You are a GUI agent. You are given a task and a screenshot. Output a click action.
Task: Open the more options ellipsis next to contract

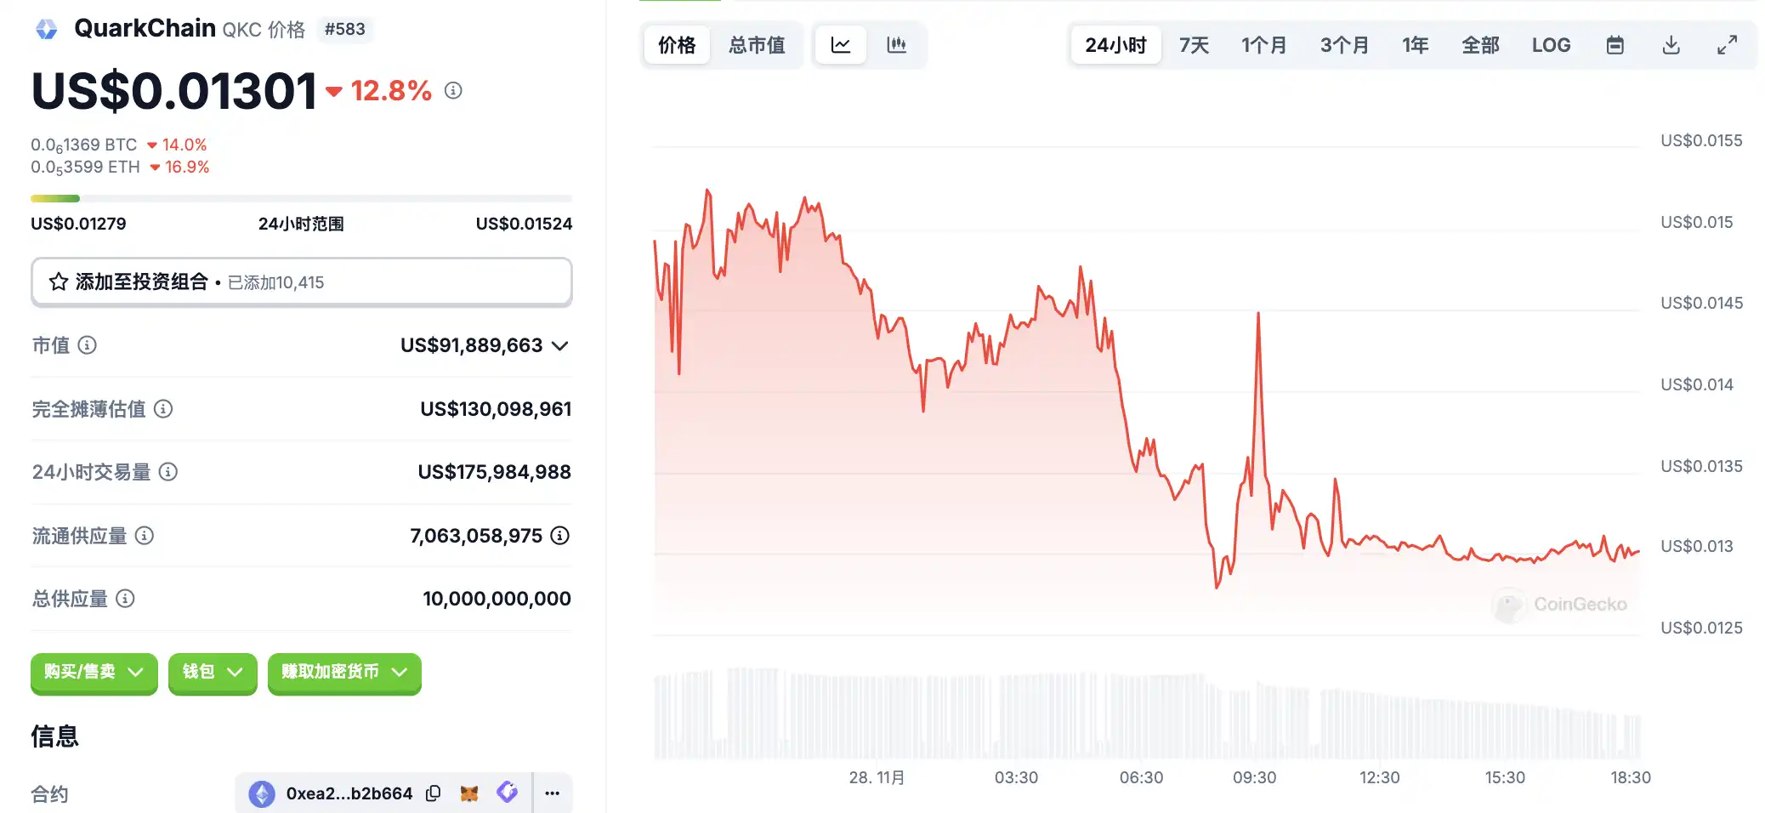point(553,793)
